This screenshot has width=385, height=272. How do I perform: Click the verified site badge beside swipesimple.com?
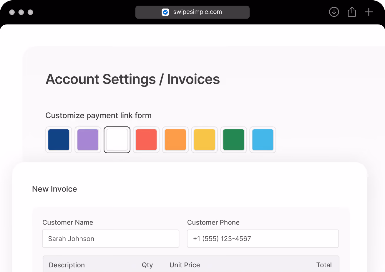(165, 12)
